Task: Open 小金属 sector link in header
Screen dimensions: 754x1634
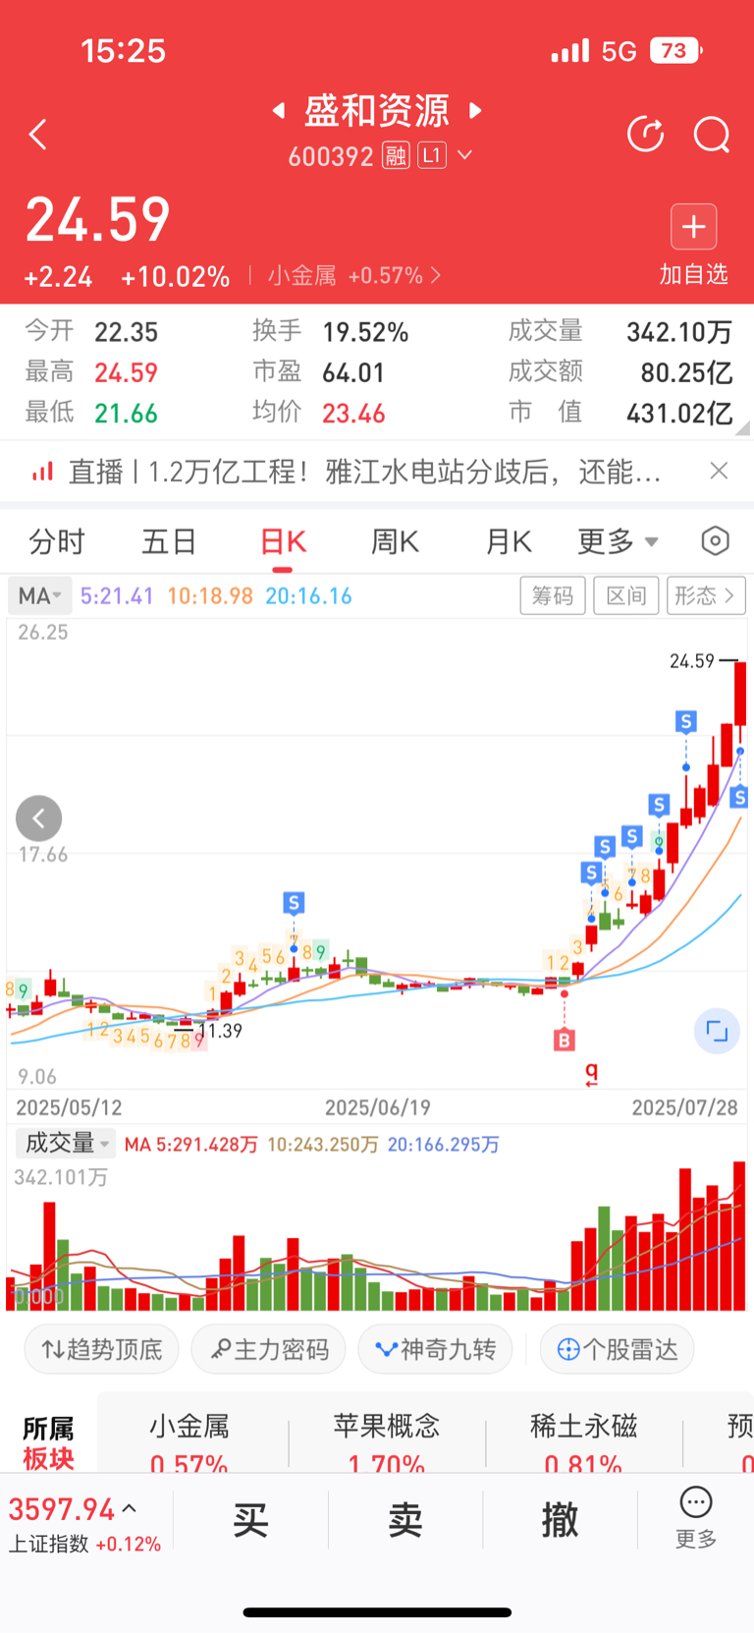Action: pyautogui.click(x=353, y=276)
